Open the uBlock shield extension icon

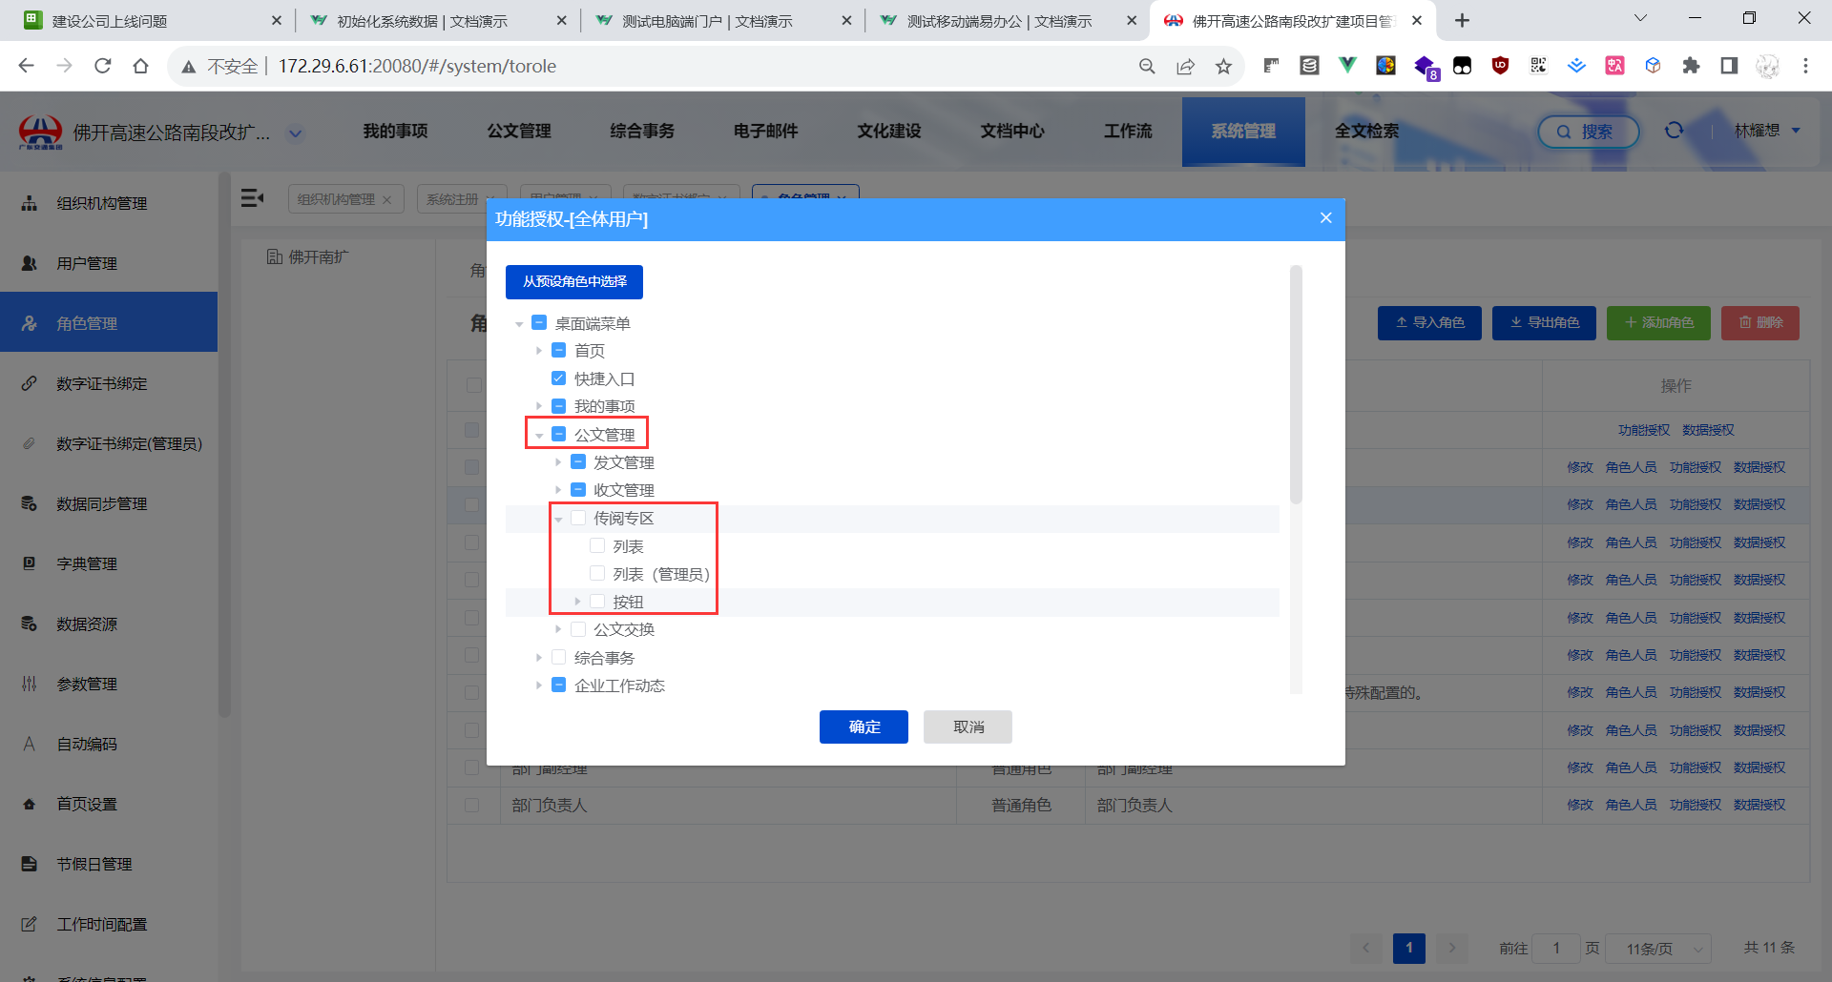[x=1500, y=66]
